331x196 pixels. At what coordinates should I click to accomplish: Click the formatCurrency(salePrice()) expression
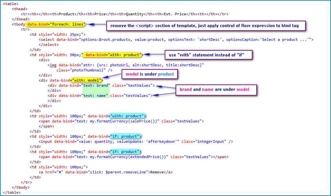(x=123, y=121)
